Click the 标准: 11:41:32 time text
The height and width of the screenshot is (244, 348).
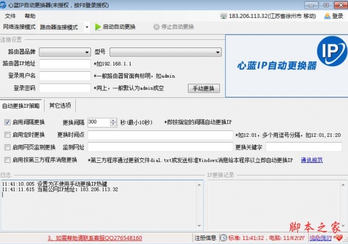click(x=246, y=238)
